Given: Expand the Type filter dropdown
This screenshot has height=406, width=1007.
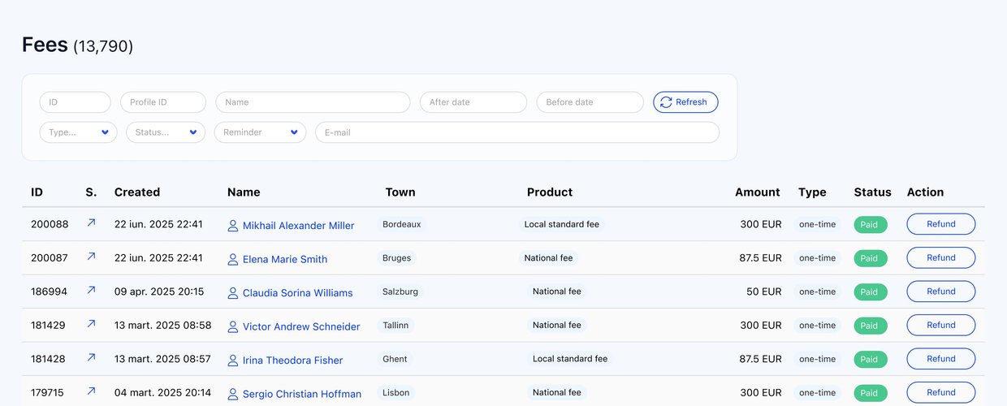Looking at the screenshot, I should 78,132.
